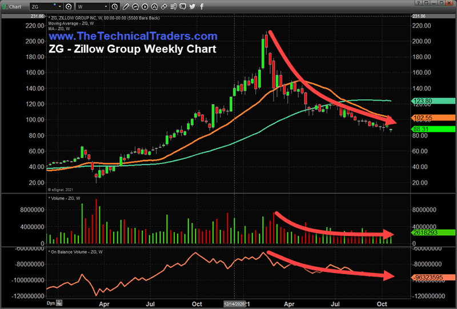Open the chat comment bubble icon

183,6
